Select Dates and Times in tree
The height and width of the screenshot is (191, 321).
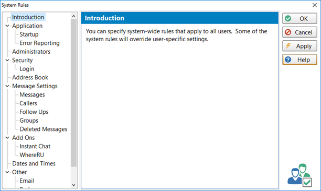click(x=34, y=163)
